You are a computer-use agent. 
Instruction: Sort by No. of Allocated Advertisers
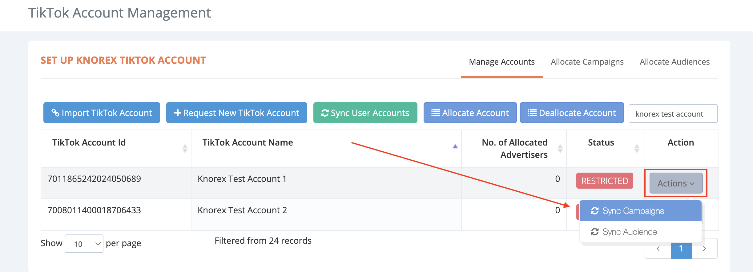click(x=514, y=148)
